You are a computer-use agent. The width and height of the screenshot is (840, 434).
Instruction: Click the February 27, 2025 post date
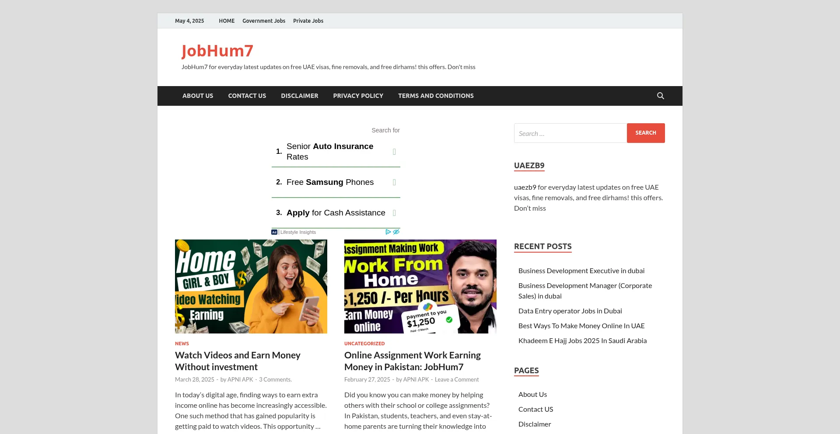tap(367, 379)
